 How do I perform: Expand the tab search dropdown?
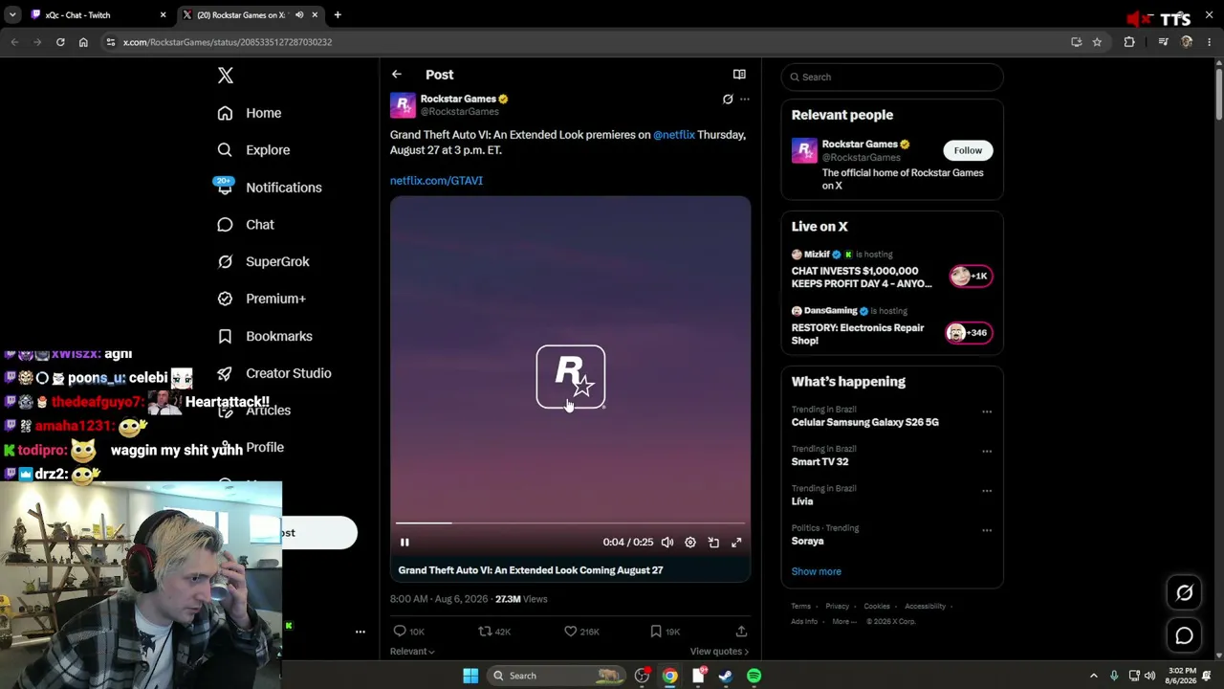(x=11, y=15)
